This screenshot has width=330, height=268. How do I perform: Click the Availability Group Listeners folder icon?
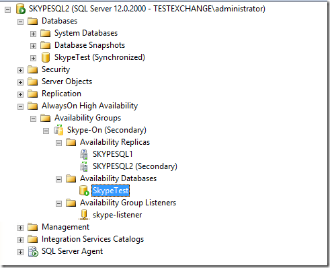coord(71,203)
